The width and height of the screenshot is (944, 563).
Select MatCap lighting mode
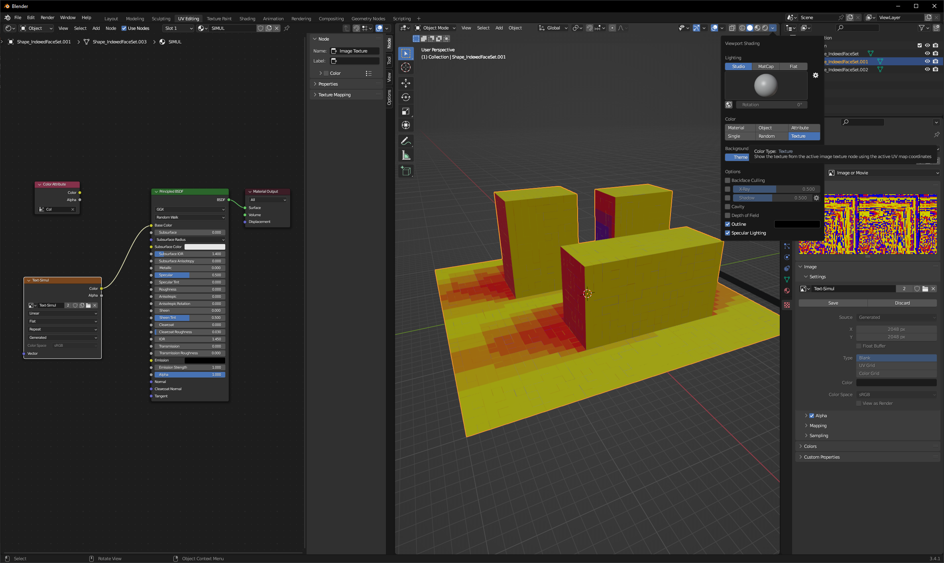pyautogui.click(x=765, y=66)
